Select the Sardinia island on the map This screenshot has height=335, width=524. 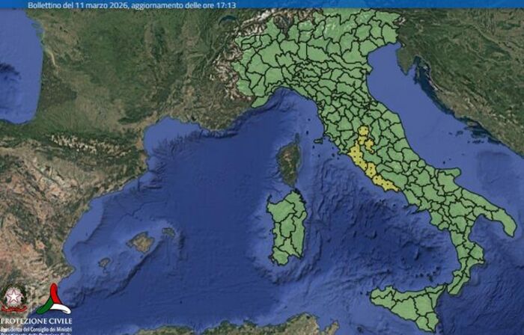288,224
